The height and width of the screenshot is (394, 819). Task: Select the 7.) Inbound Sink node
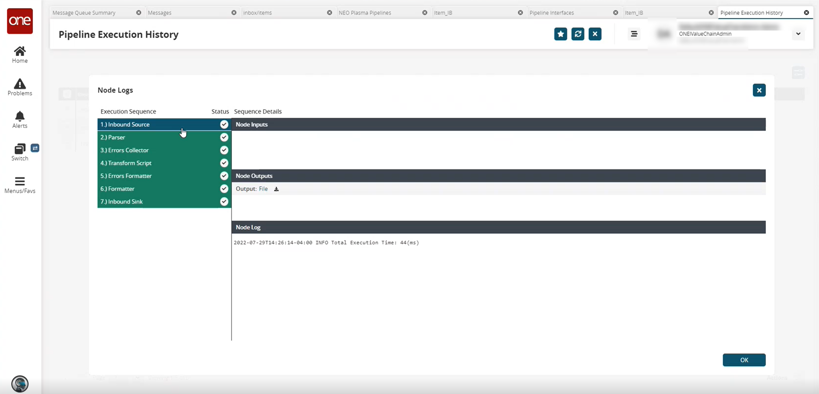163,201
